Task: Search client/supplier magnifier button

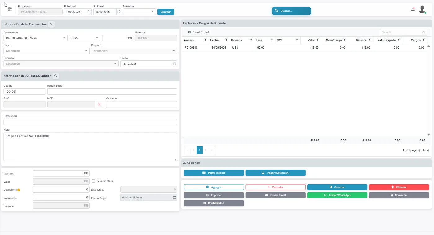Action: click(55, 76)
